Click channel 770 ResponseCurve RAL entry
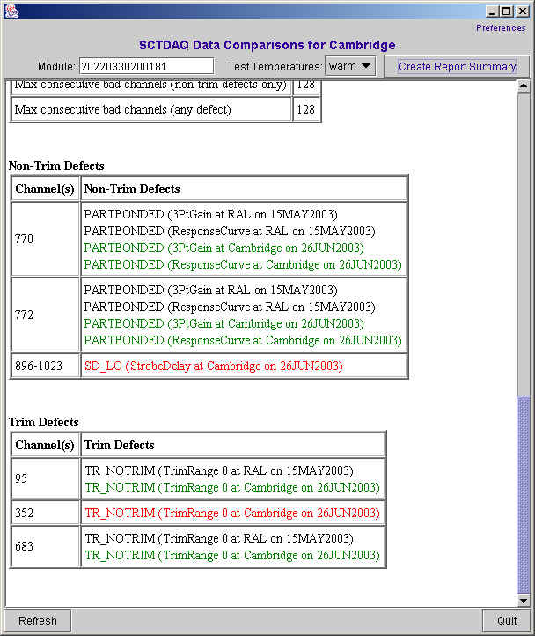The image size is (535, 636). (x=230, y=231)
